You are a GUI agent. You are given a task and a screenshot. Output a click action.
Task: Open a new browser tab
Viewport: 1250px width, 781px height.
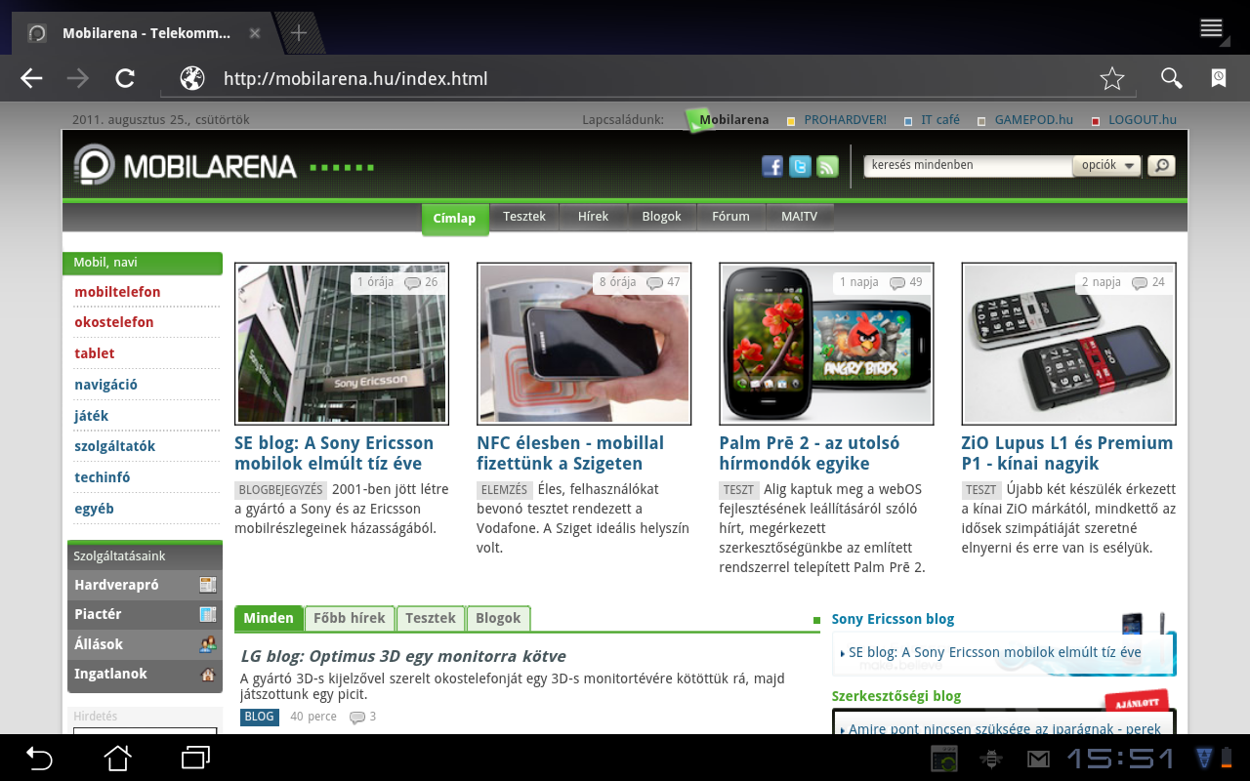(x=299, y=33)
